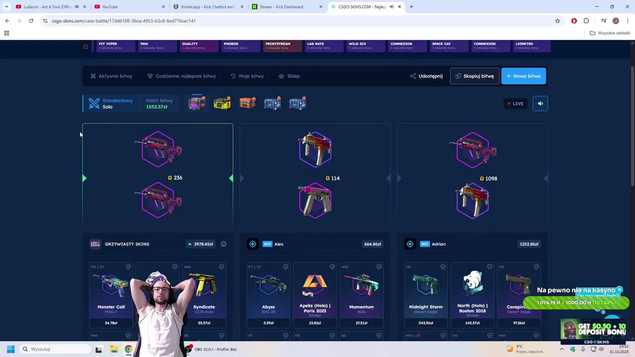Select the SPACE CAT recent drop card
This screenshot has height=357, width=635.
(448, 46)
